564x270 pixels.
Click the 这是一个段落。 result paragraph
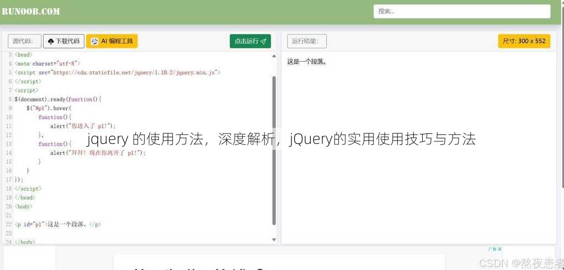point(307,62)
